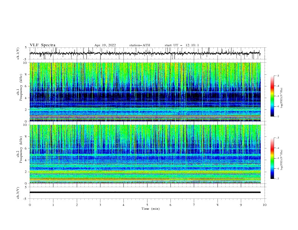The width and height of the screenshot is (298, 230).
Task: Click inside the ch.2 spectrogram panel
Action: (x=145, y=154)
